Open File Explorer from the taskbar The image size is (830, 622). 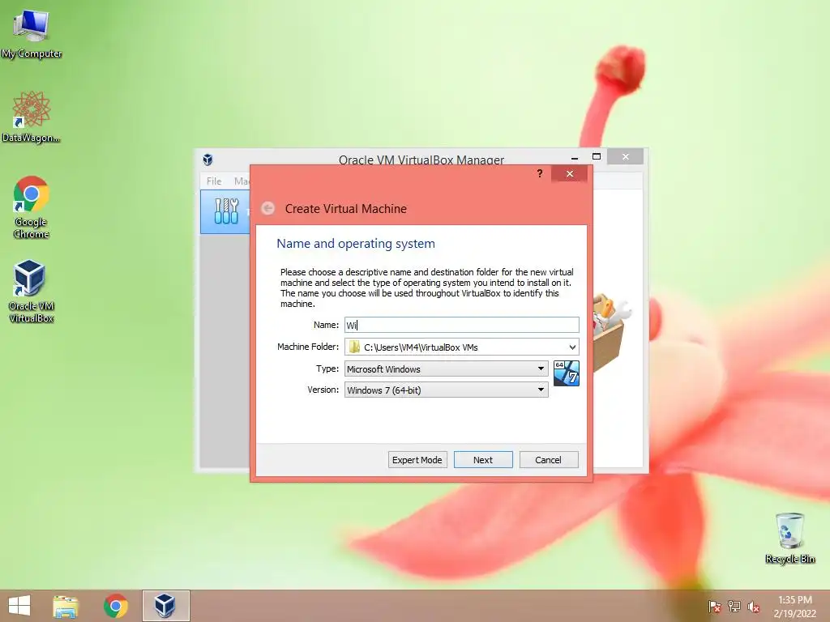(x=66, y=606)
